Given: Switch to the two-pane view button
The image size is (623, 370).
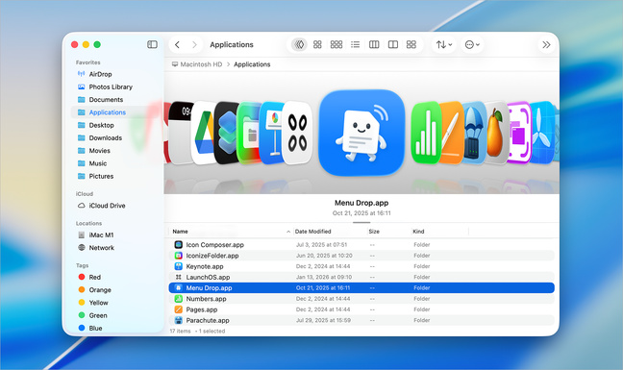Looking at the screenshot, I should [393, 44].
